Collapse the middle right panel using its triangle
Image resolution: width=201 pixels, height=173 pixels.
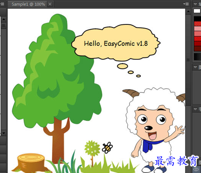[195, 67]
